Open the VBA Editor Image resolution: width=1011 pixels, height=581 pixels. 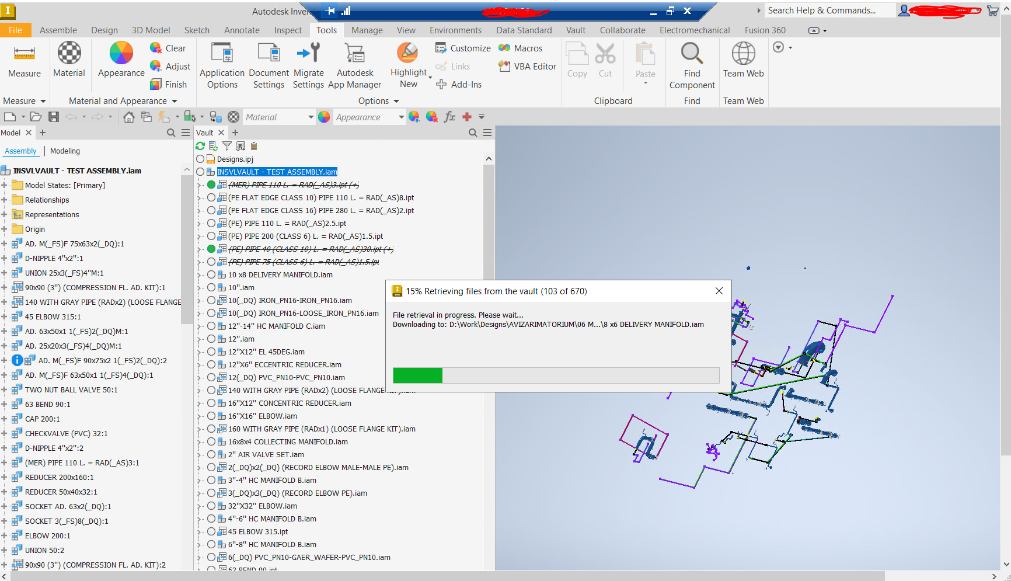pos(528,67)
